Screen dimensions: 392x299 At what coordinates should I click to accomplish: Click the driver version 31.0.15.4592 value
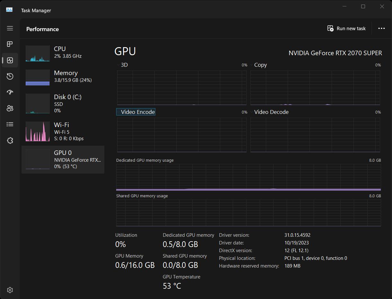(x=297, y=235)
